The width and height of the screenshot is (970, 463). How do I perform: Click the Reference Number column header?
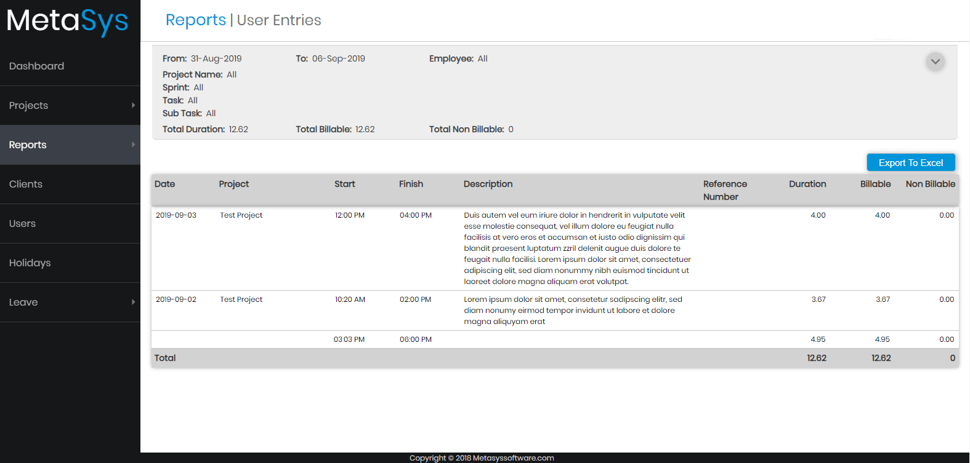click(x=725, y=190)
